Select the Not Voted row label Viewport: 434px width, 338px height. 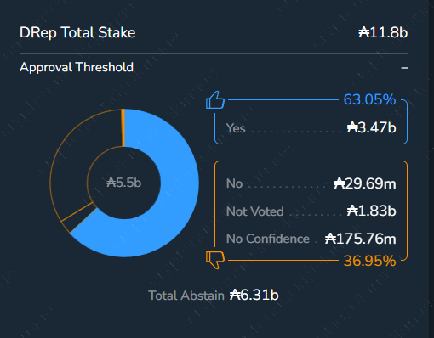tap(255, 211)
